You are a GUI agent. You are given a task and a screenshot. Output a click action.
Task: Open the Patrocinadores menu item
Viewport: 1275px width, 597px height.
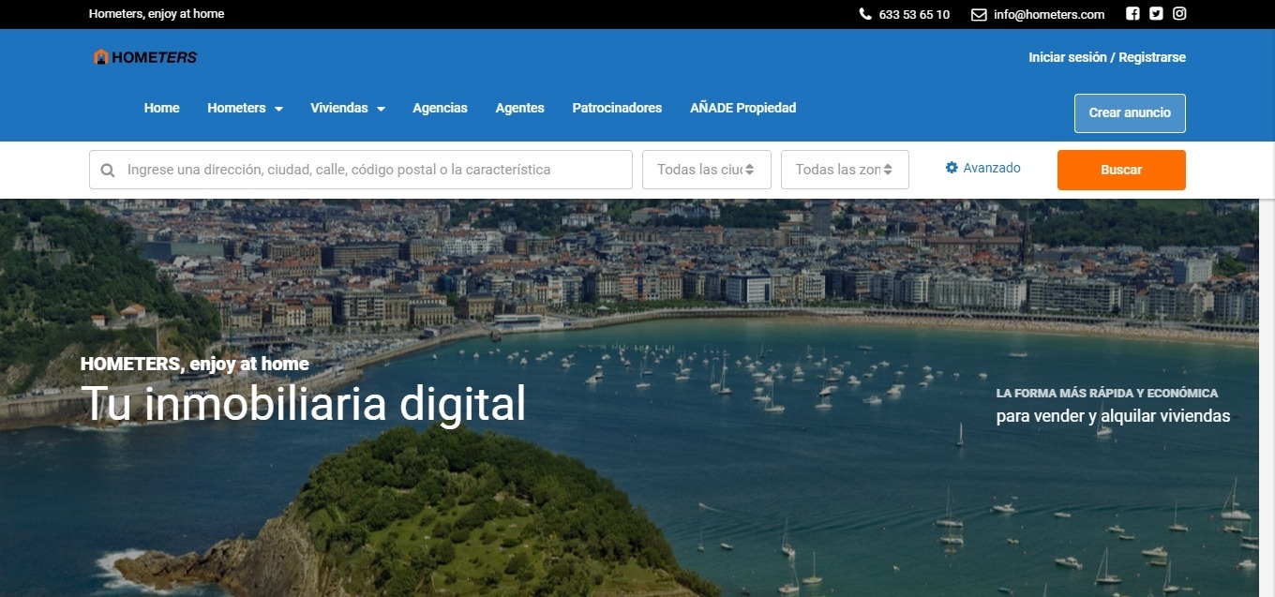(x=617, y=108)
